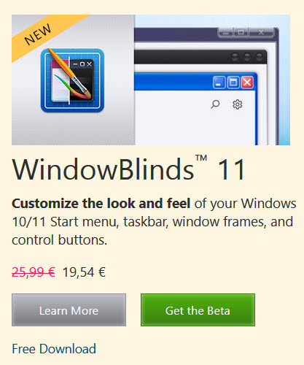
Task: Click the WindowBlinds 11 product title
Action: pos(129,169)
